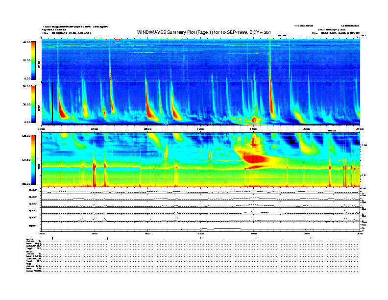Click the 04:00 tick below the line plots
The width and height of the screenshot is (388, 300).
click(95, 233)
